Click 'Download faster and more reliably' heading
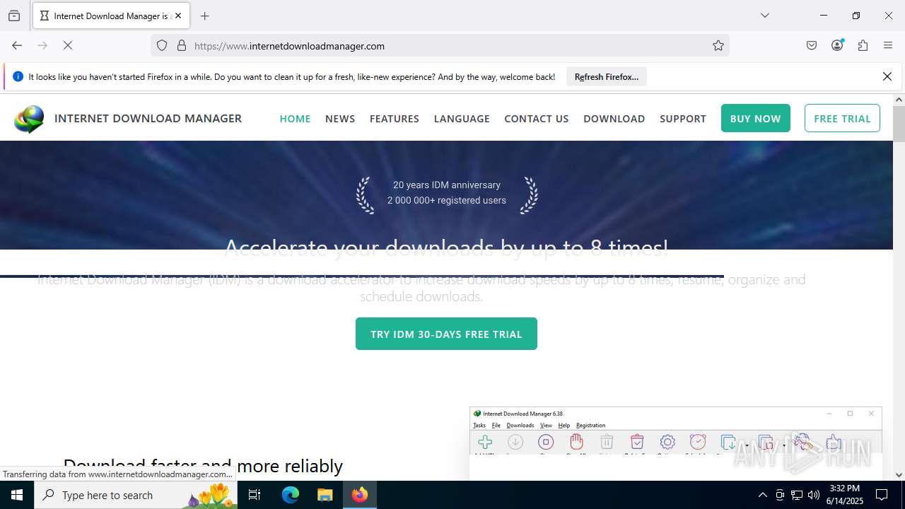Screen dimensions: 905x509 (x=203, y=466)
